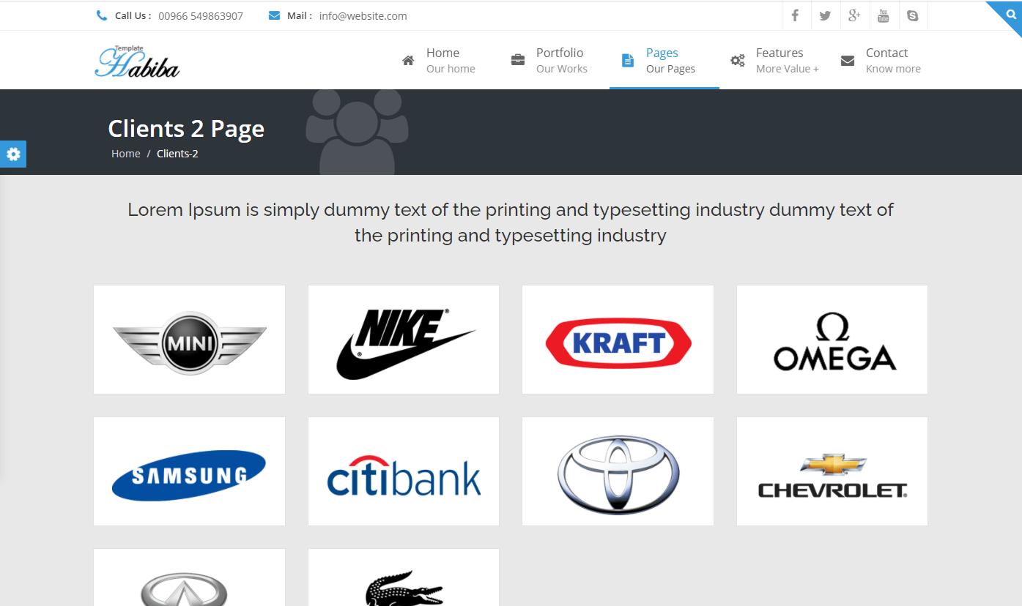Click the Clients-2 breadcrumb text
This screenshot has width=1022, height=606.
coord(177,154)
